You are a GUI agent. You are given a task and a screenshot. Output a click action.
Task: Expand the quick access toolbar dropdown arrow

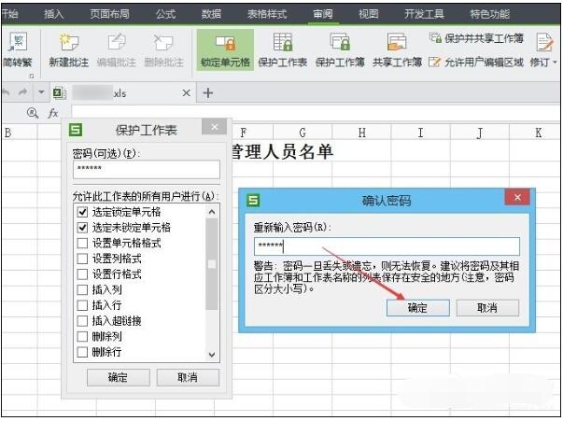tap(41, 92)
